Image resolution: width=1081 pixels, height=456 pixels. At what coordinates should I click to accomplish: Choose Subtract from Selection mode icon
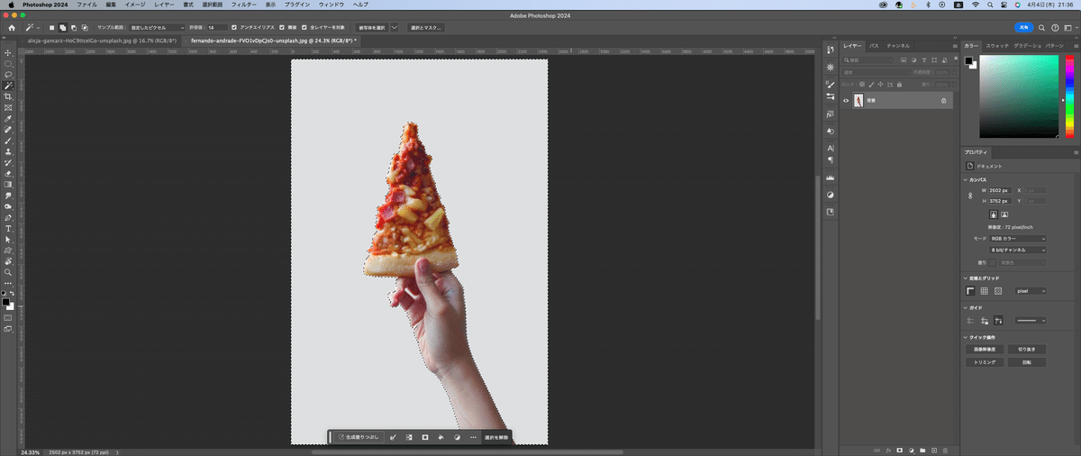[74, 28]
